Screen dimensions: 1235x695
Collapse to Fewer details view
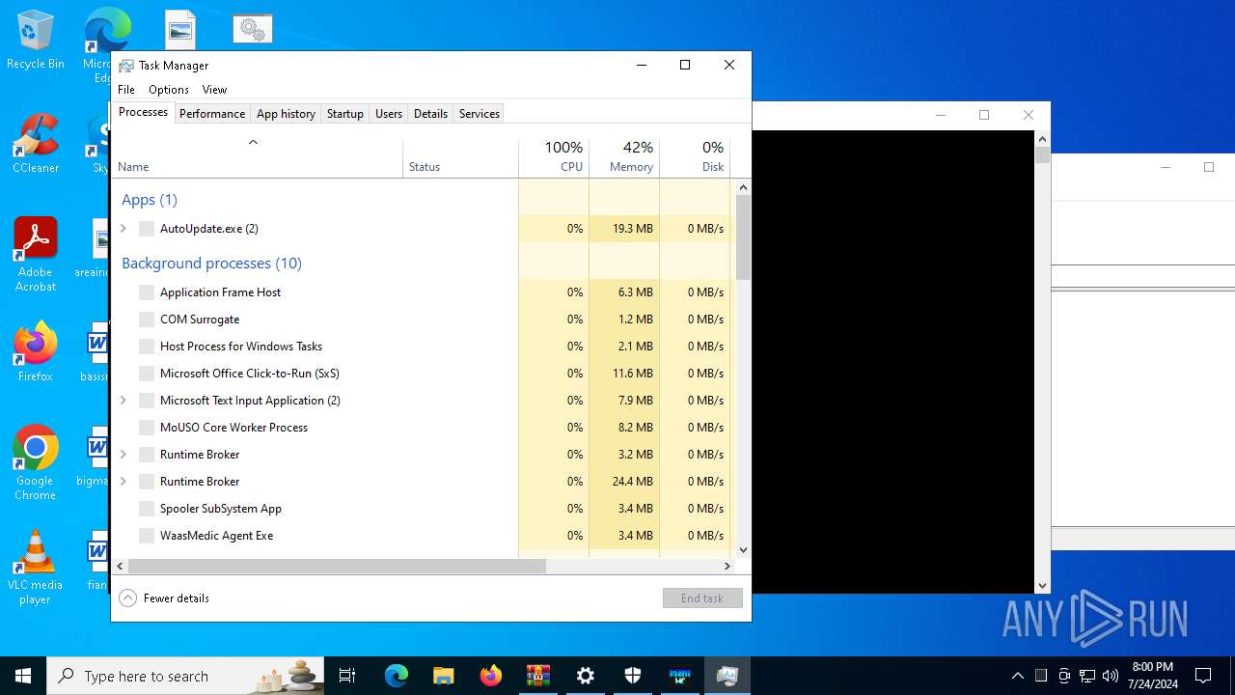[x=164, y=598]
